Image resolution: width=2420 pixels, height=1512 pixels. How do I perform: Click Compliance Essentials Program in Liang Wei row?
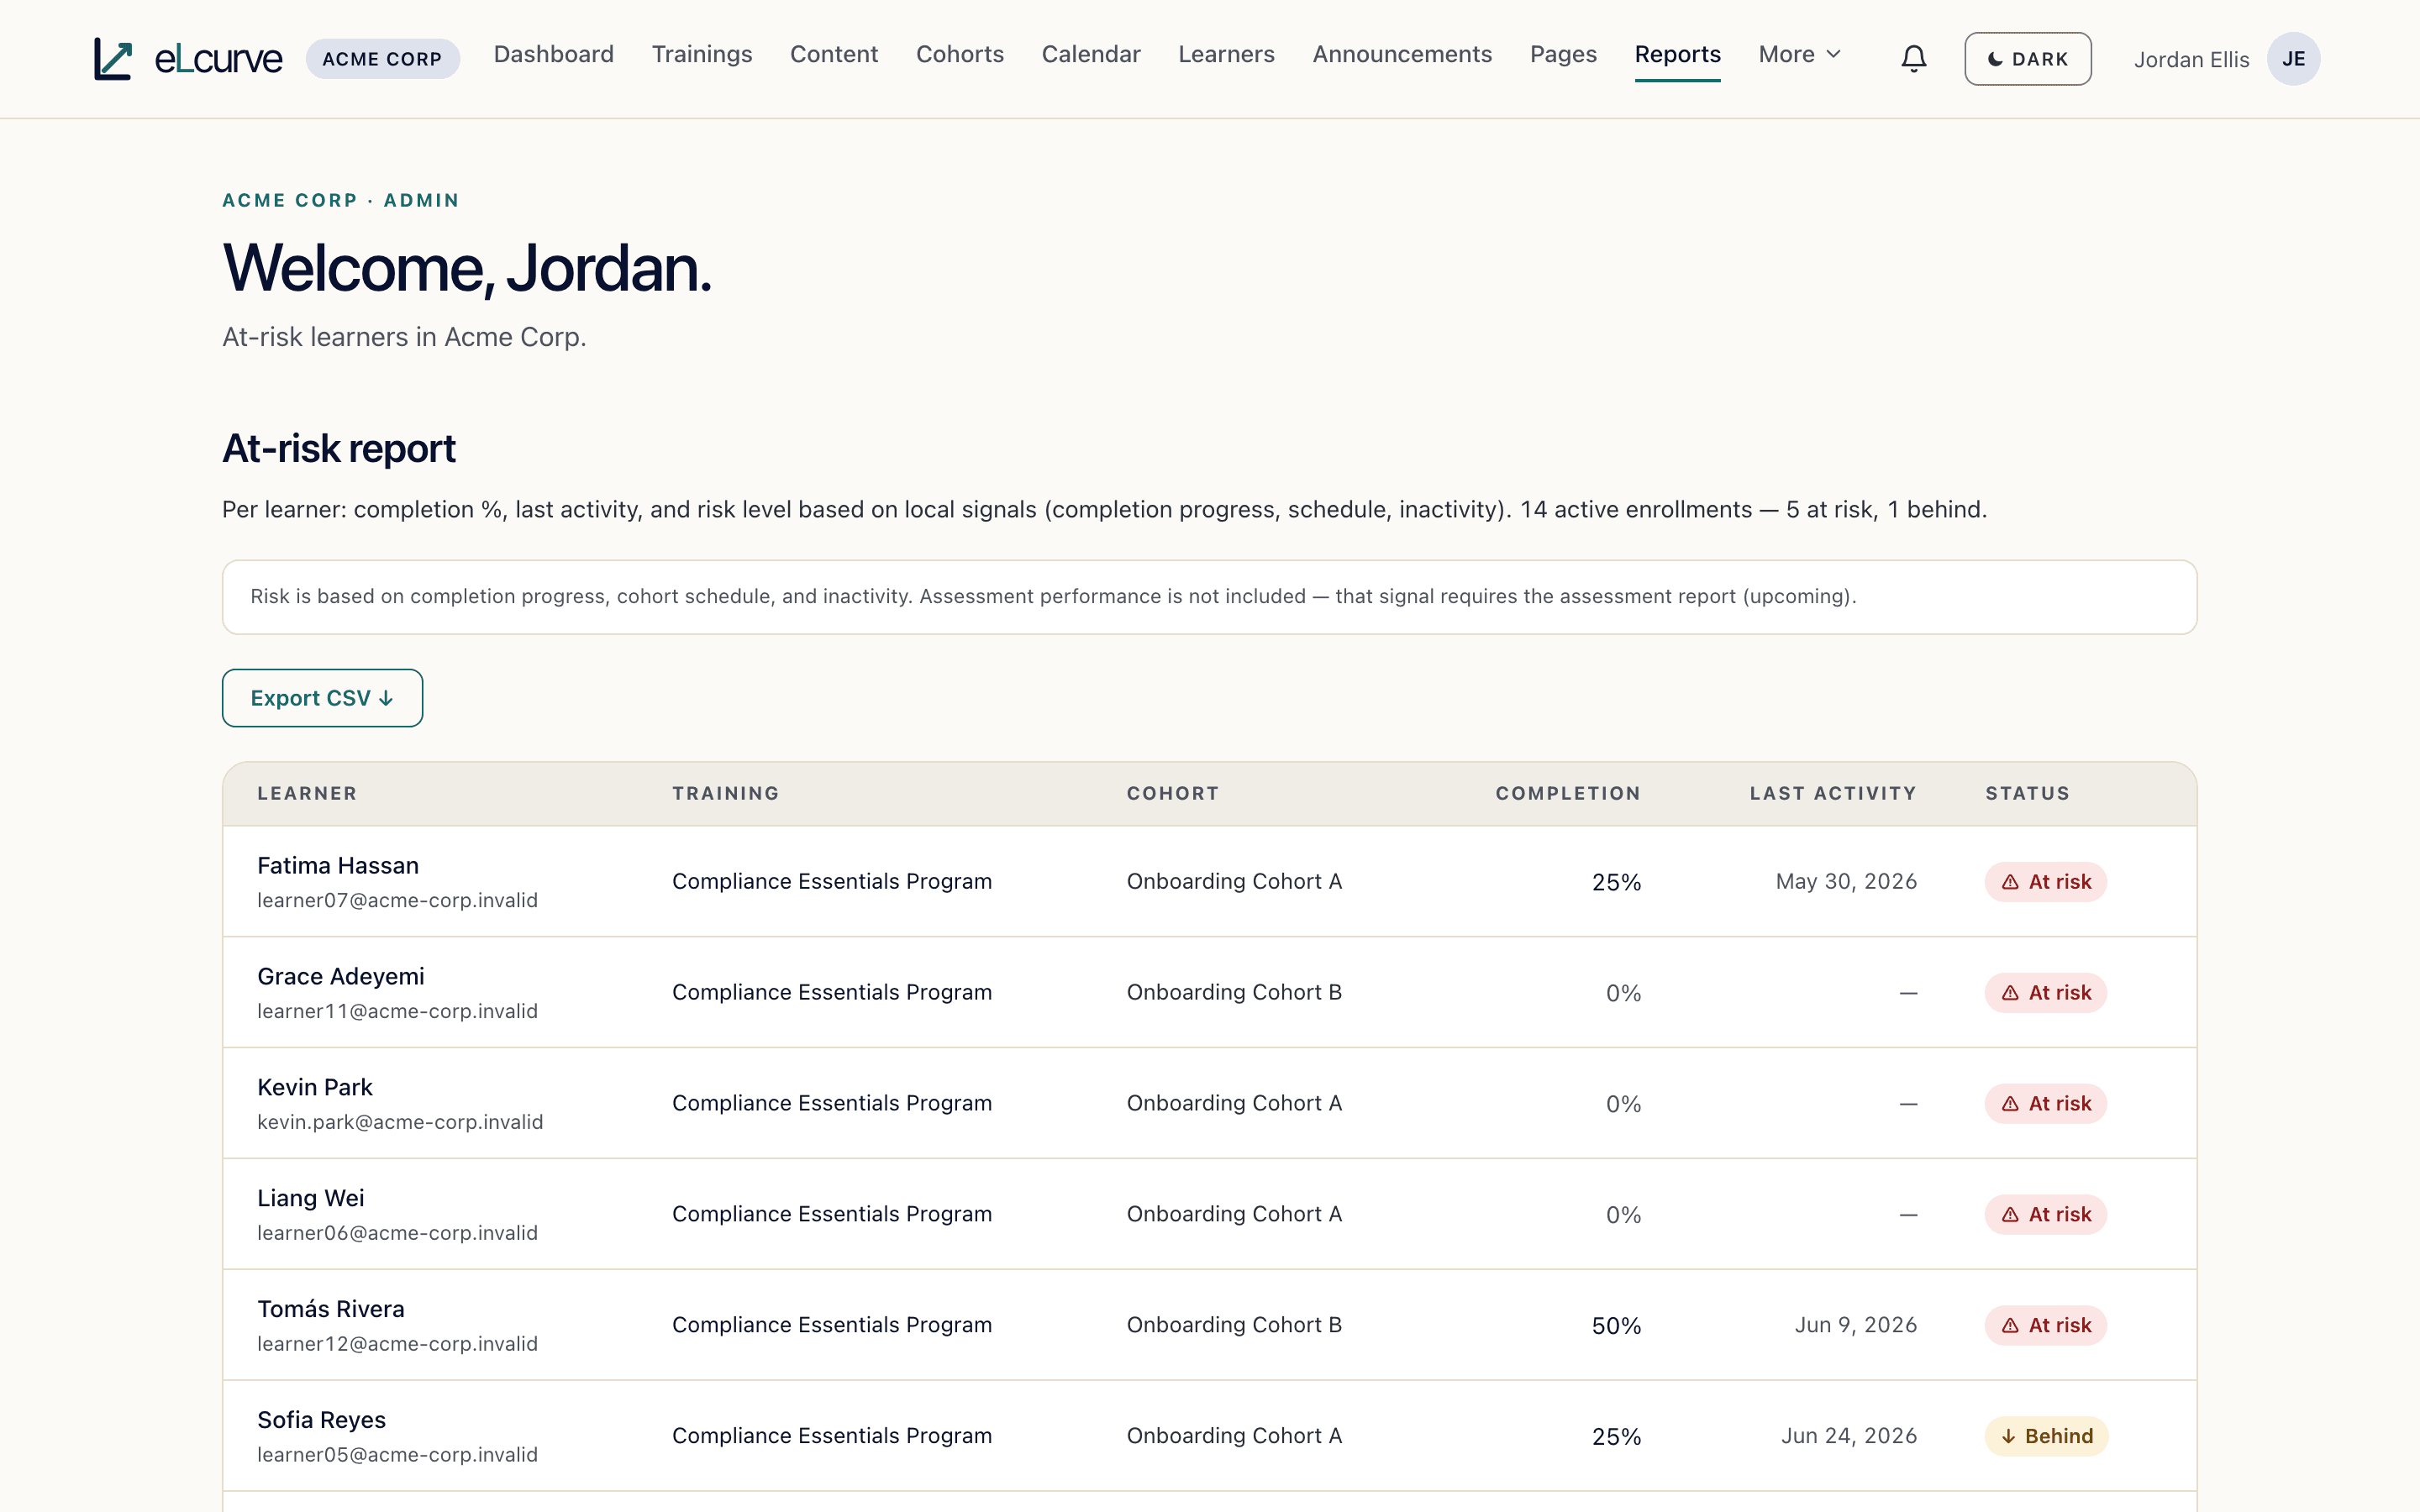(832, 1214)
